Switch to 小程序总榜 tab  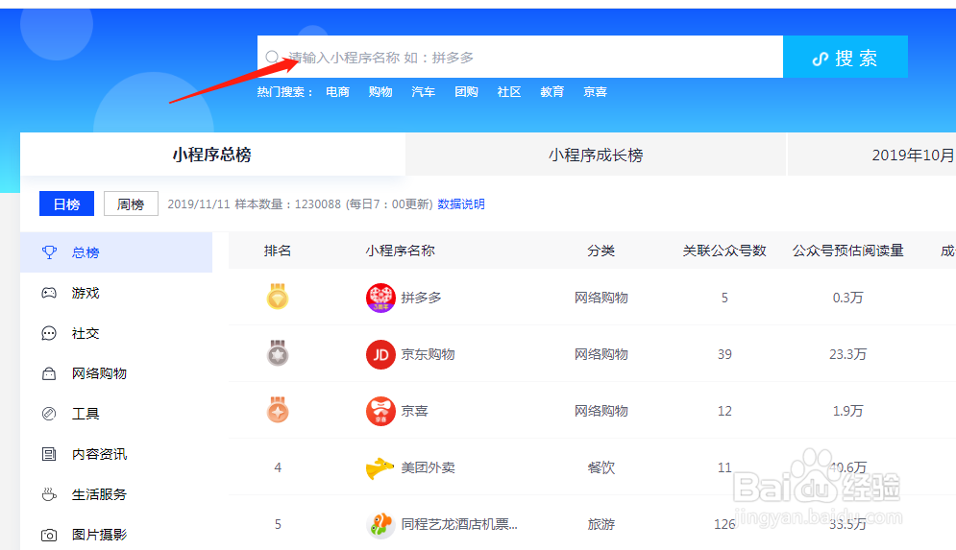tap(212, 155)
